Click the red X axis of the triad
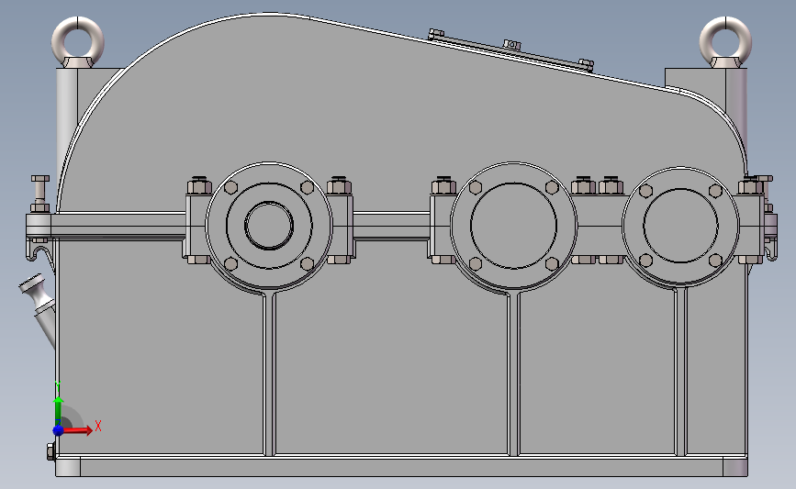Viewport: 796px width, 489px height. point(76,430)
